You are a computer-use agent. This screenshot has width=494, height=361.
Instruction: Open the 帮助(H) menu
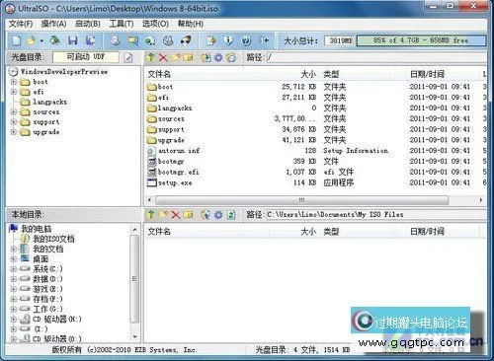[191, 24]
